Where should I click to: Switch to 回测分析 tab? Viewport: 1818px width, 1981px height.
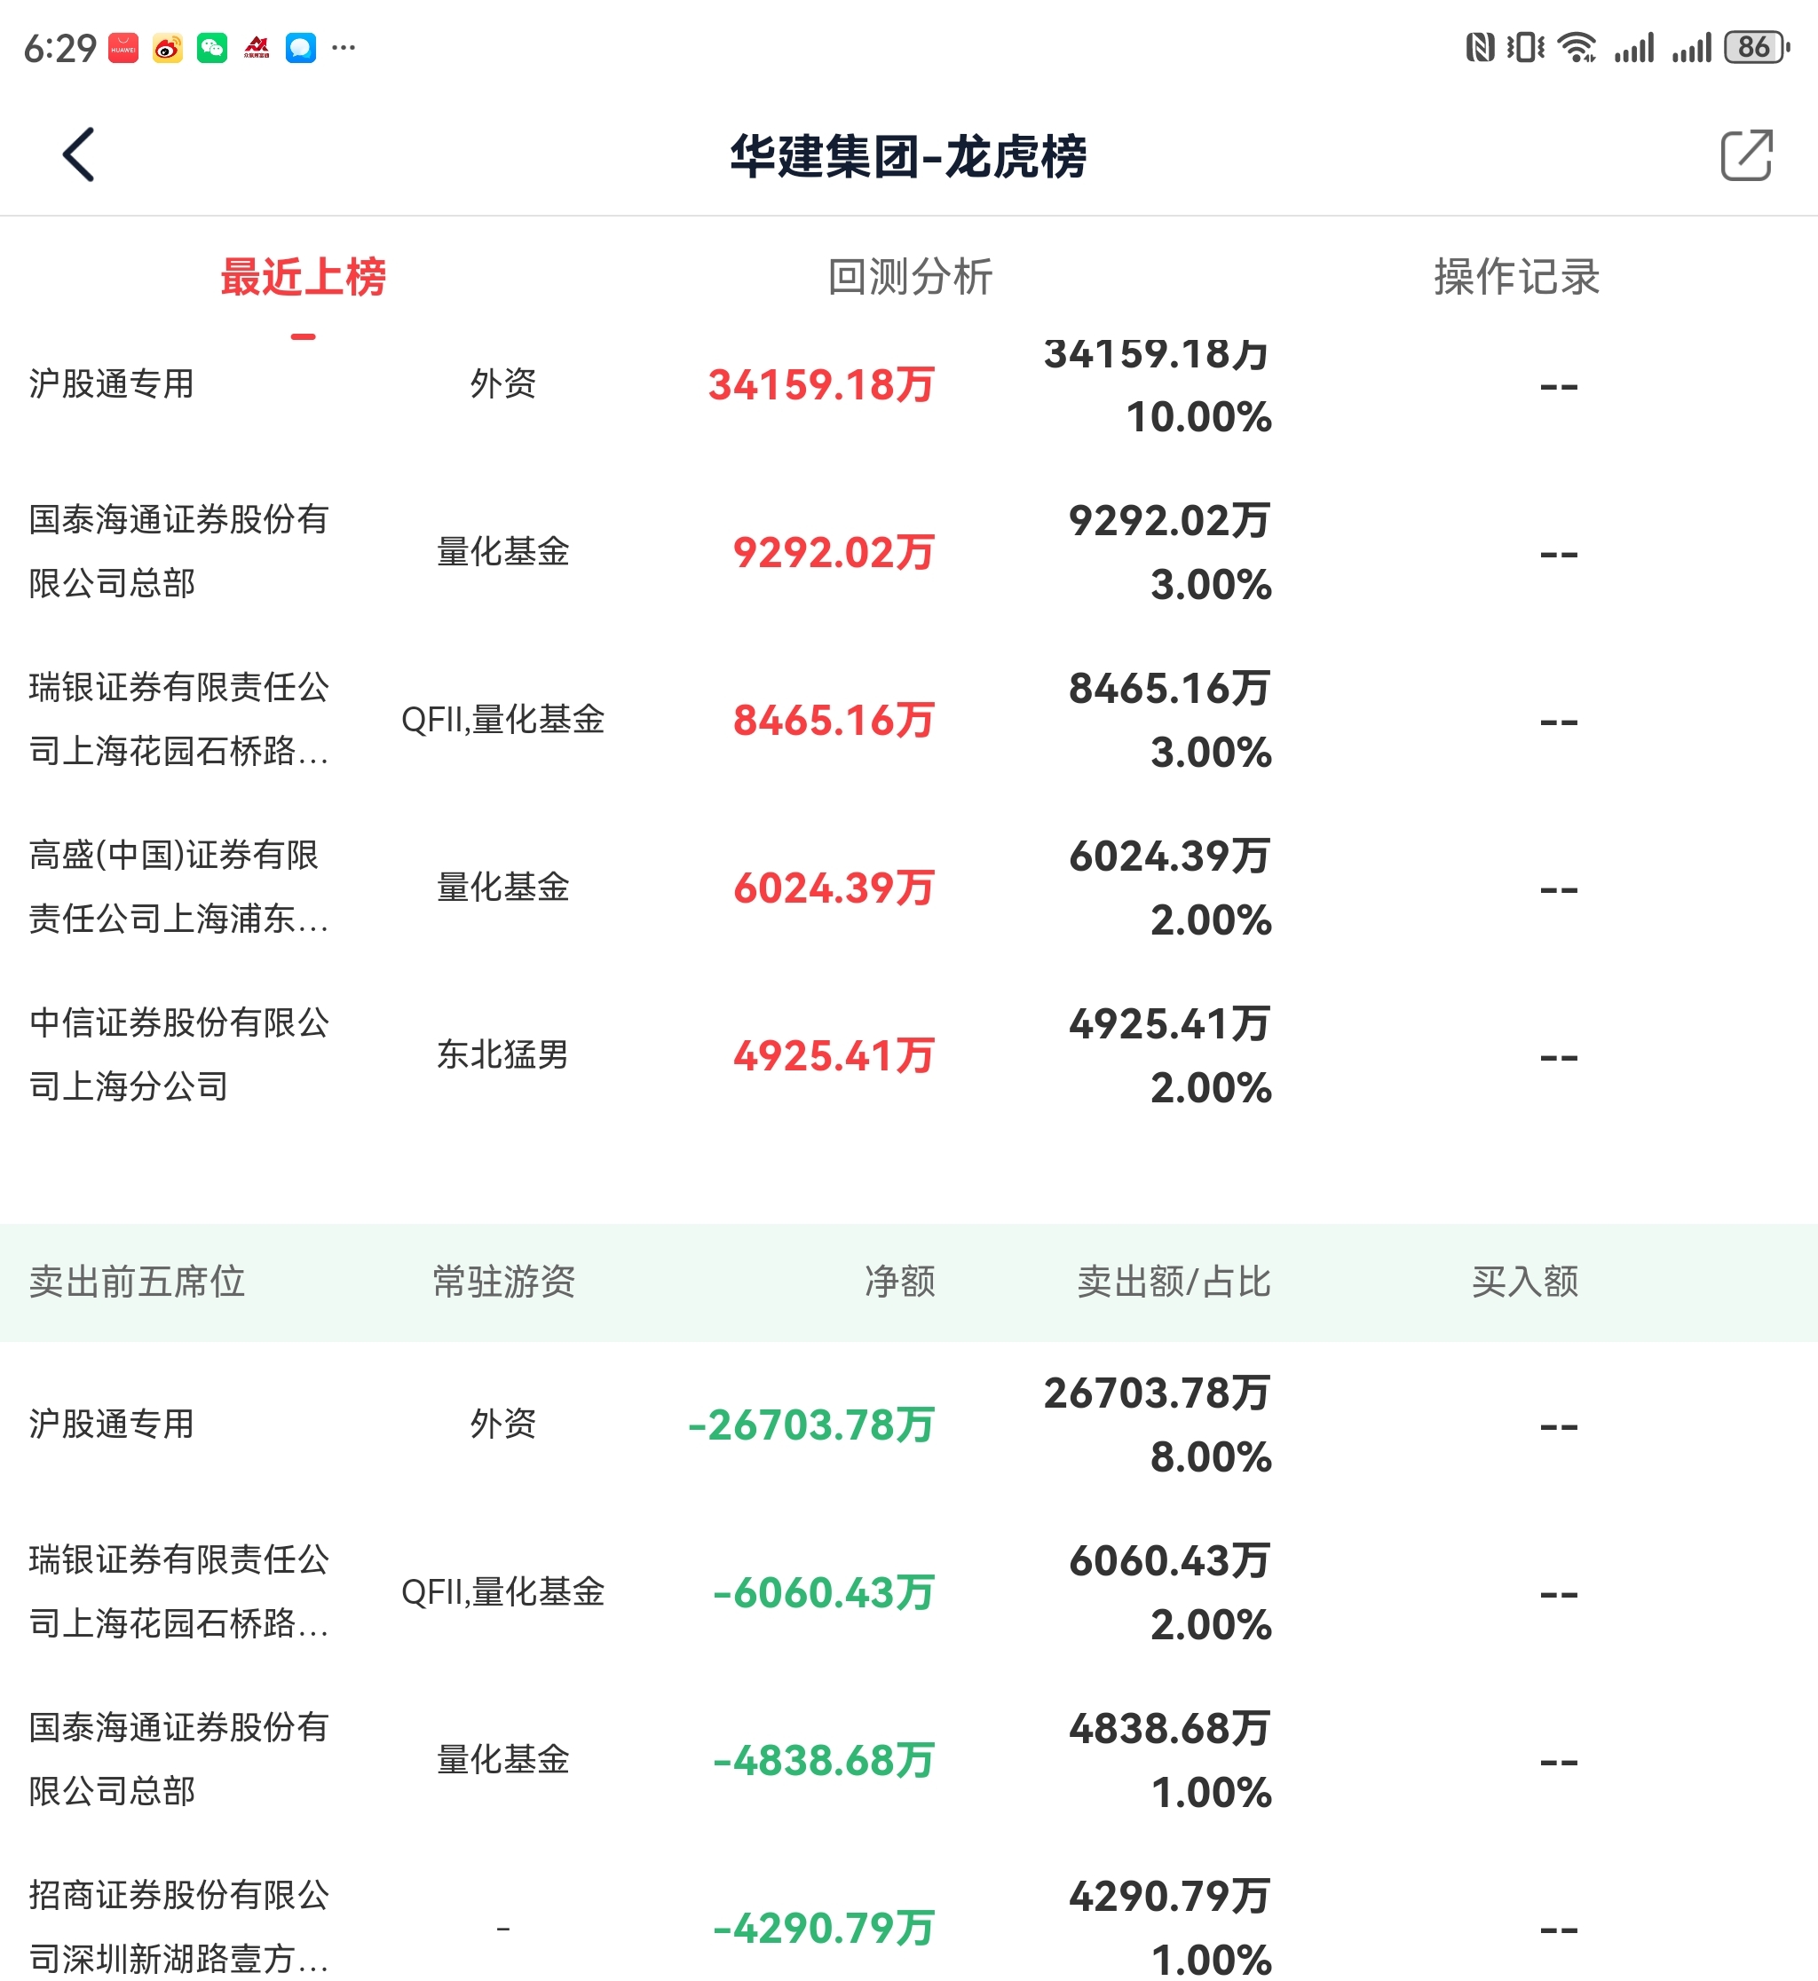click(x=909, y=276)
